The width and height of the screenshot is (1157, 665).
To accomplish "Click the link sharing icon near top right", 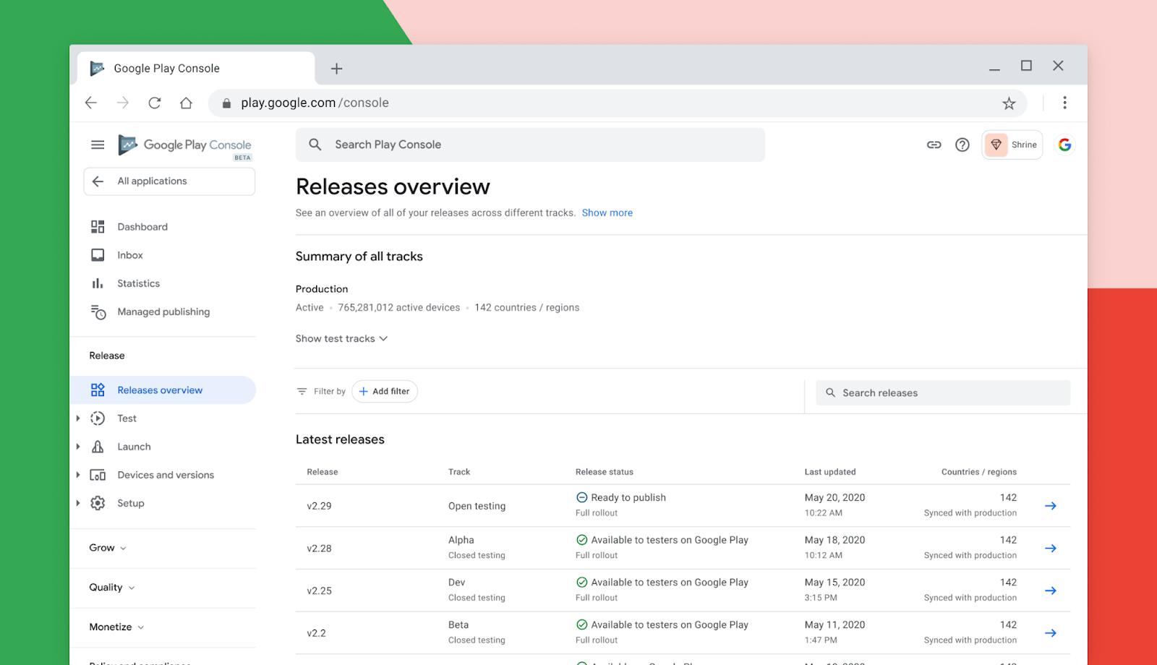I will pyautogui.click(x=934, y=145).
